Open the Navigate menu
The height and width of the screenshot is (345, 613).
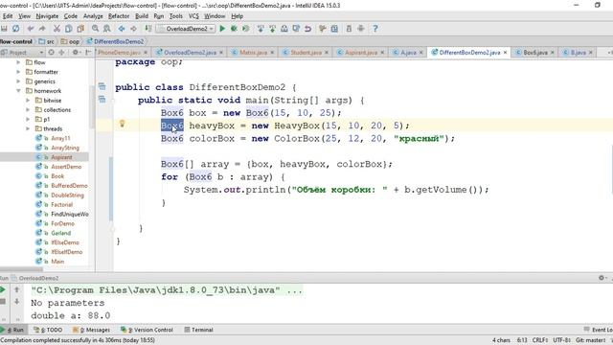pos(47,16)
